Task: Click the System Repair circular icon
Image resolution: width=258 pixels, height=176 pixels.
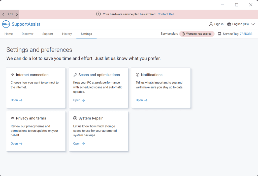Action: (75, 118)
